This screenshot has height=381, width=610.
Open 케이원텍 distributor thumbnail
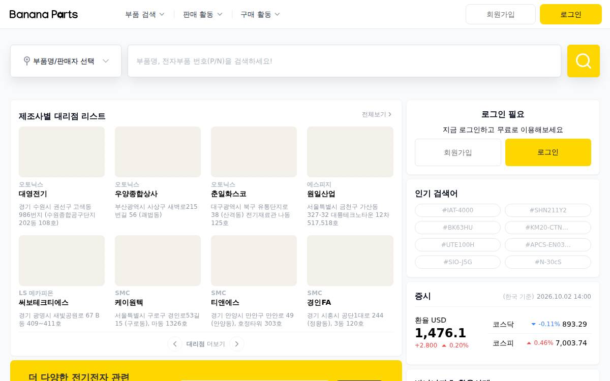158,261
